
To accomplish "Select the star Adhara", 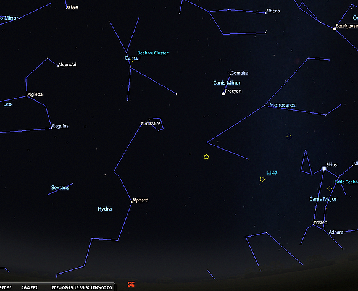I will [x=328, y=234].
